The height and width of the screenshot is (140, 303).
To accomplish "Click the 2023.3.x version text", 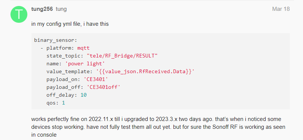I will 167,119.
